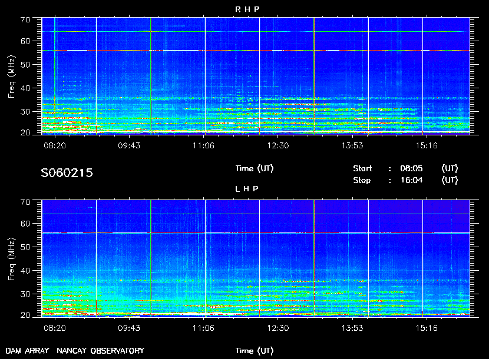Viewport: 489px width, 359px height.
Task: Select the 50 MHz tick label on RHP axis
Action: pyautogui.click(x=25, y=65)
